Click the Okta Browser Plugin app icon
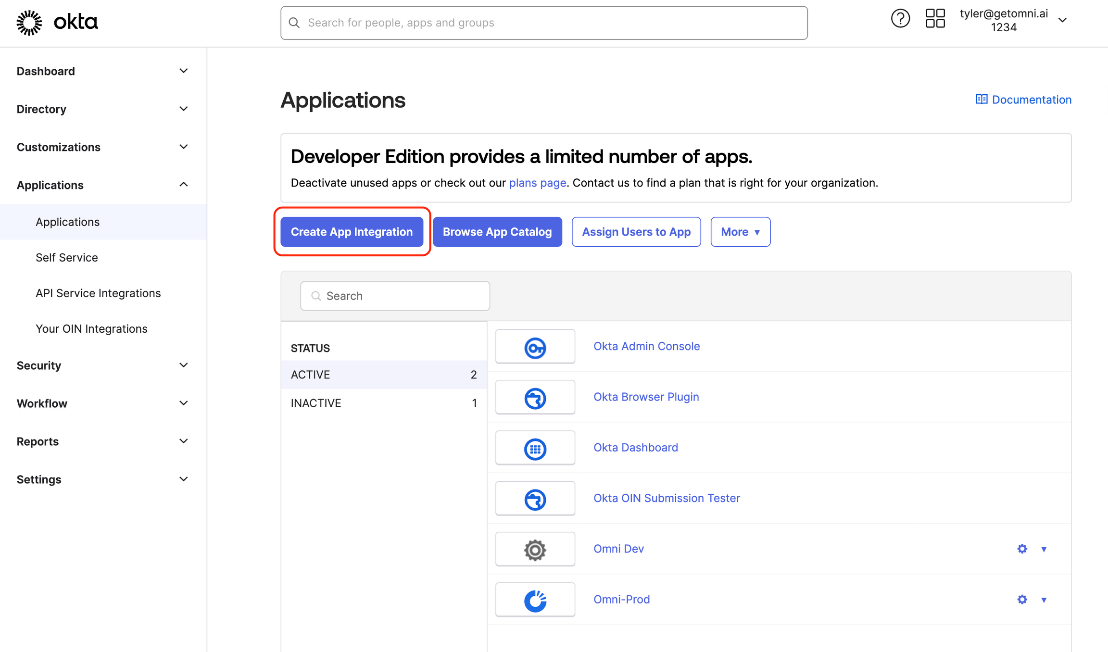This screenshot has height=652, width=1108. click(x=535, y=397)
